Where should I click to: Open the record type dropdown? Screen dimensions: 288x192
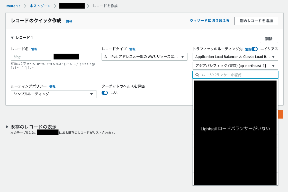[x=144, y=57]
